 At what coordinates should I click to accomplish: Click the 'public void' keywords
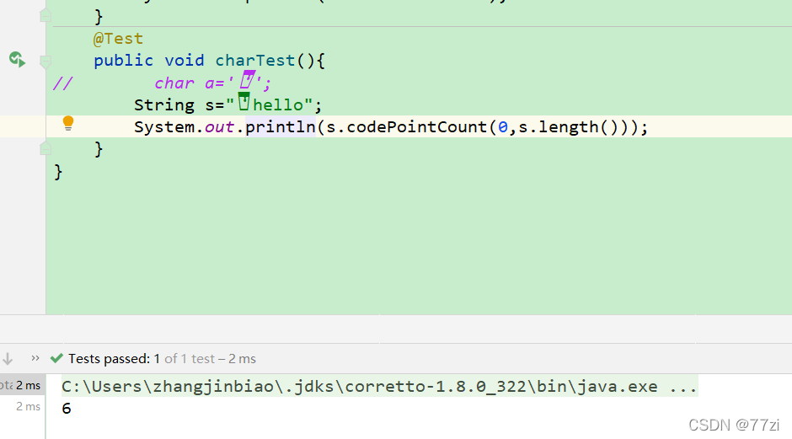pyautogui.click(x=149, y=61)
